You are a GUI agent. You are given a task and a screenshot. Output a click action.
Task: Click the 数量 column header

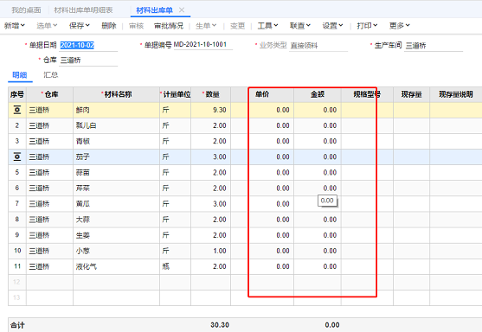(211, 94)
